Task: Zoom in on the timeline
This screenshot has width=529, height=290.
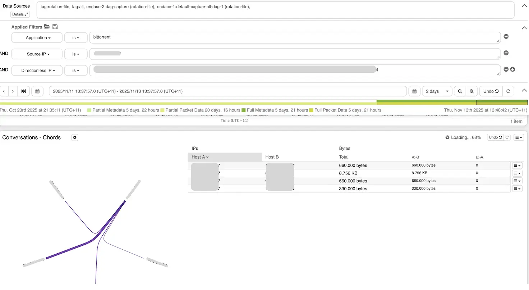Action: [471, 91]
